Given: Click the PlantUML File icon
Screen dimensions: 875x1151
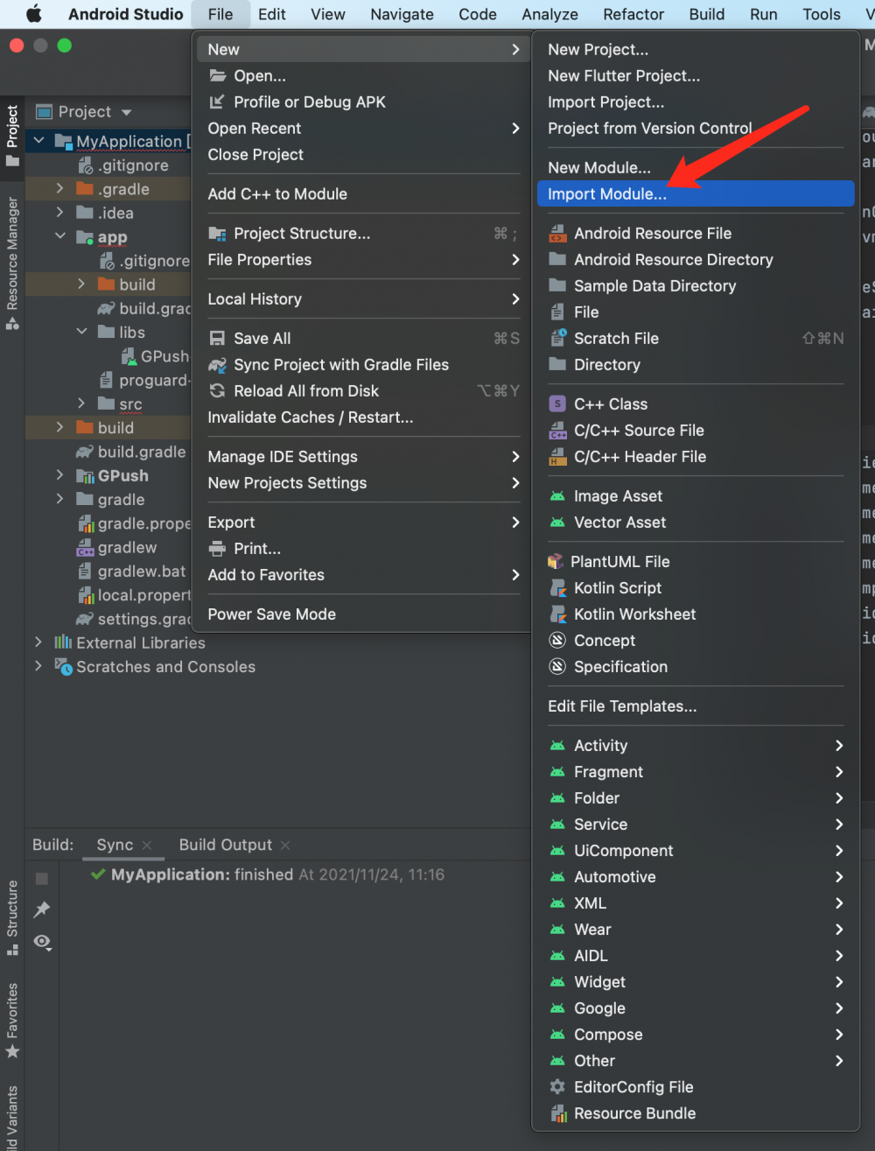Looking at the screenshot, I should 556,562.
